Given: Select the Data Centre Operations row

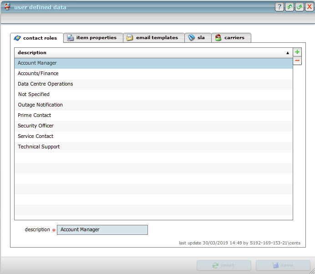Looking at the screenshot, I should coord(45,84).
